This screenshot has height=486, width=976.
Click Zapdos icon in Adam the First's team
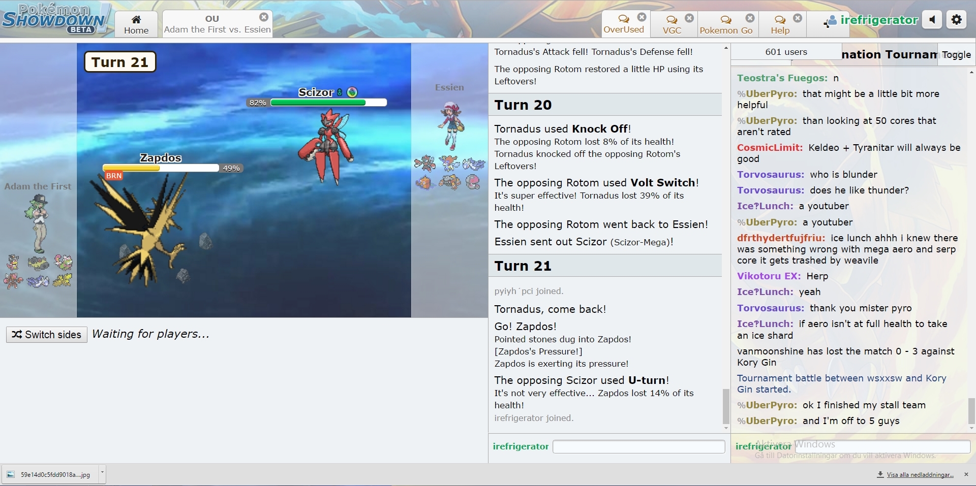point(64,280)
